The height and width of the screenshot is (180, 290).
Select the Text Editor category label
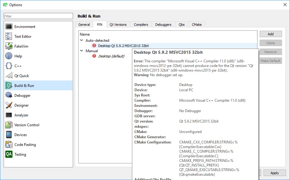[23, 37]
